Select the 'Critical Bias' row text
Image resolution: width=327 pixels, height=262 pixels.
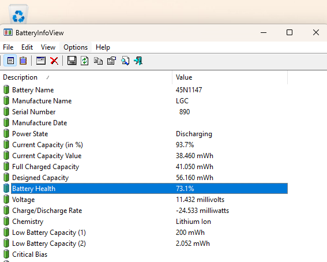(x=30, y=254)
